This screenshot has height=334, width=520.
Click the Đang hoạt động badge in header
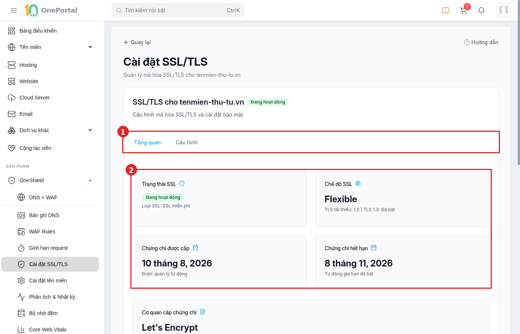(x=268, y=102)
